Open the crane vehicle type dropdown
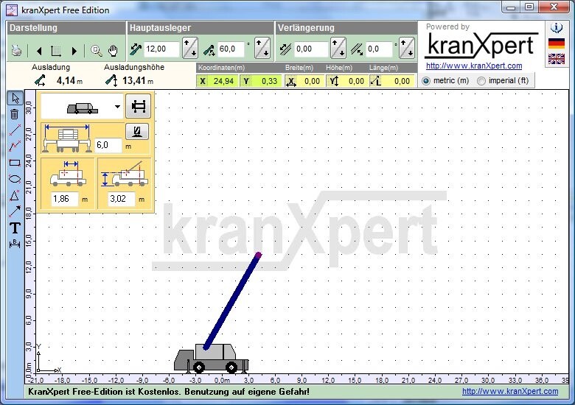The width and height of the screenshot is (575, 405). tap(117, 107)
